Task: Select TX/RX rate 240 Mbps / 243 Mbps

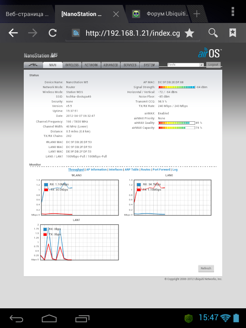Action: pyautogui.click(x=173, y=106)
